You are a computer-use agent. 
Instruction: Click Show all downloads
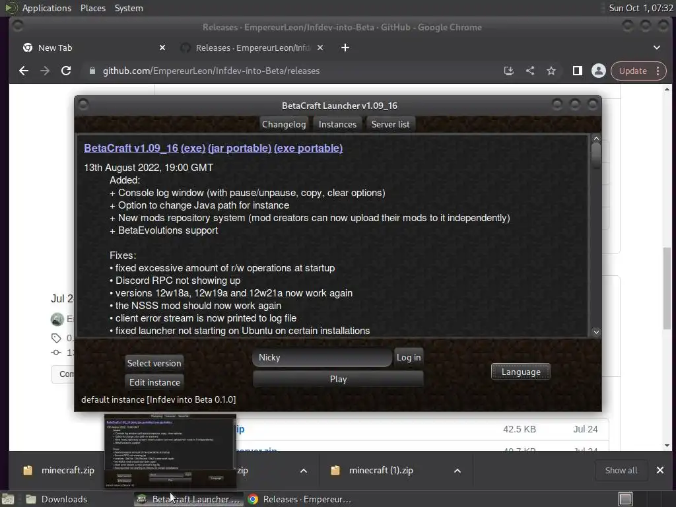[x=621, y=470]
